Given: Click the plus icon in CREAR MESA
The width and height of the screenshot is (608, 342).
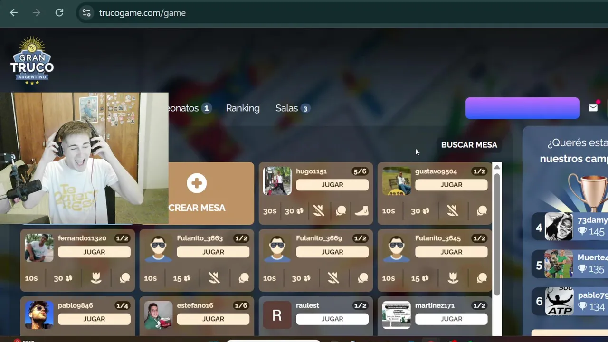Looking at the screenshot, I should pyautogui.click(x=197, y=183).
